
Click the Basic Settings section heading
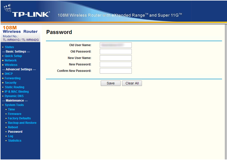click(x=16, y=51)
